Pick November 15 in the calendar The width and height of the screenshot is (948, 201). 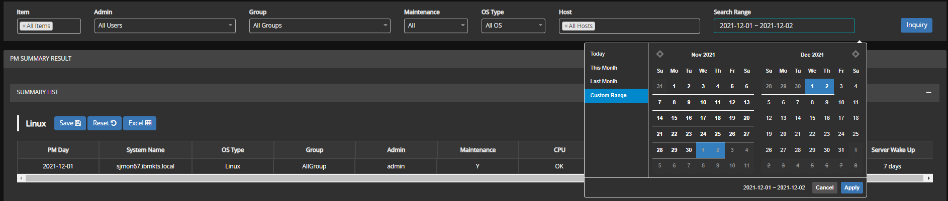pos(674,118)
